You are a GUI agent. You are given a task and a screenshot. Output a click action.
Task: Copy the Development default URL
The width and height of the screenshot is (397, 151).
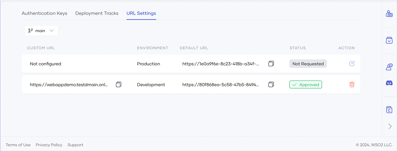[271, 85]
